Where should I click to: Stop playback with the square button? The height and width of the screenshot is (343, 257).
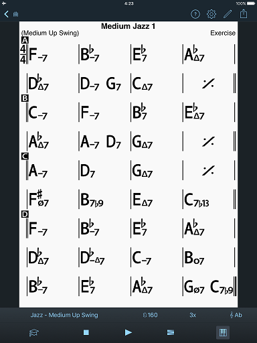86,332
